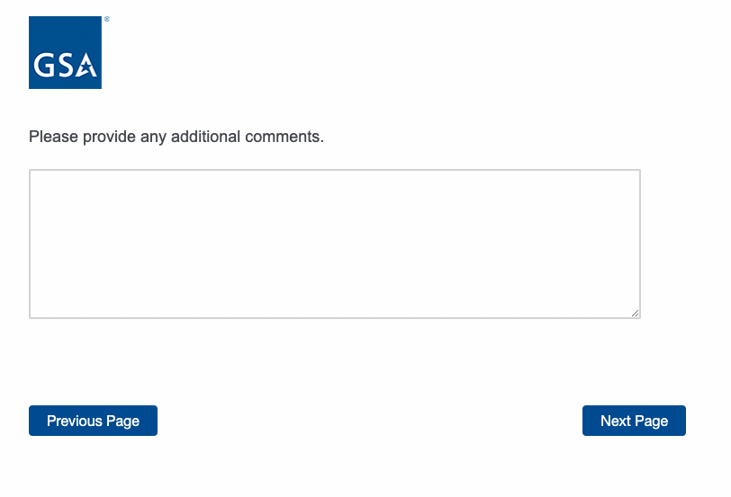Click the GSA logo

[65, 52]
